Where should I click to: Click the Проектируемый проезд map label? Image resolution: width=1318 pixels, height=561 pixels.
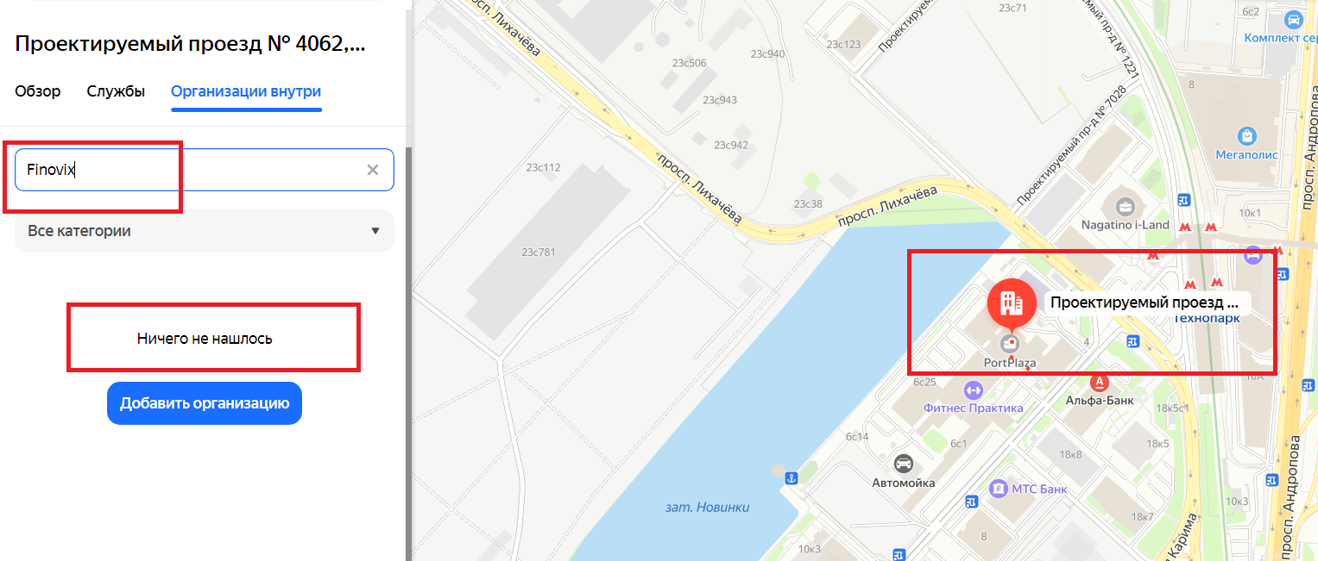(1146, 302)
